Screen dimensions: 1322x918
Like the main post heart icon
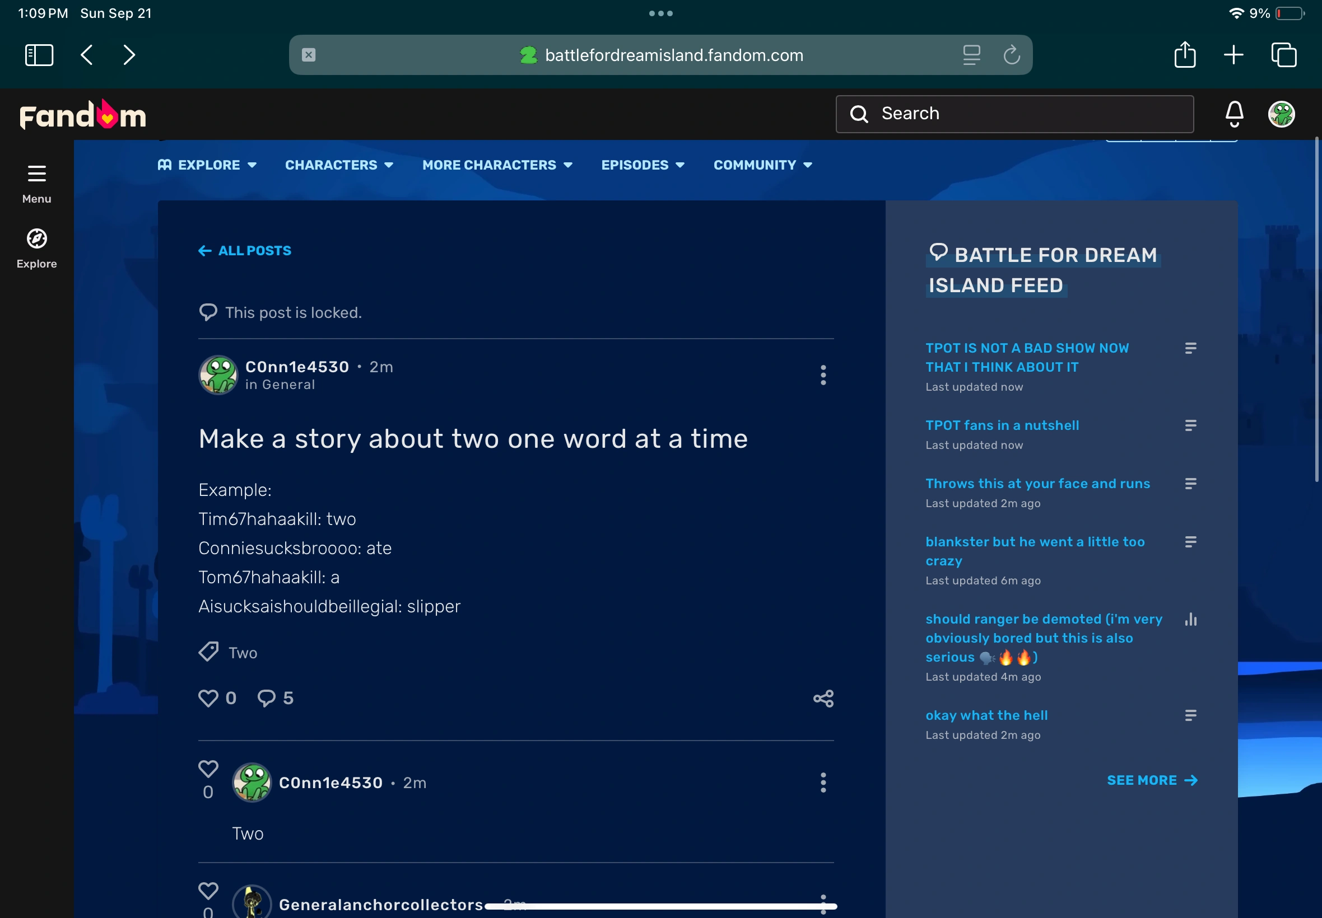coord(208,697)
